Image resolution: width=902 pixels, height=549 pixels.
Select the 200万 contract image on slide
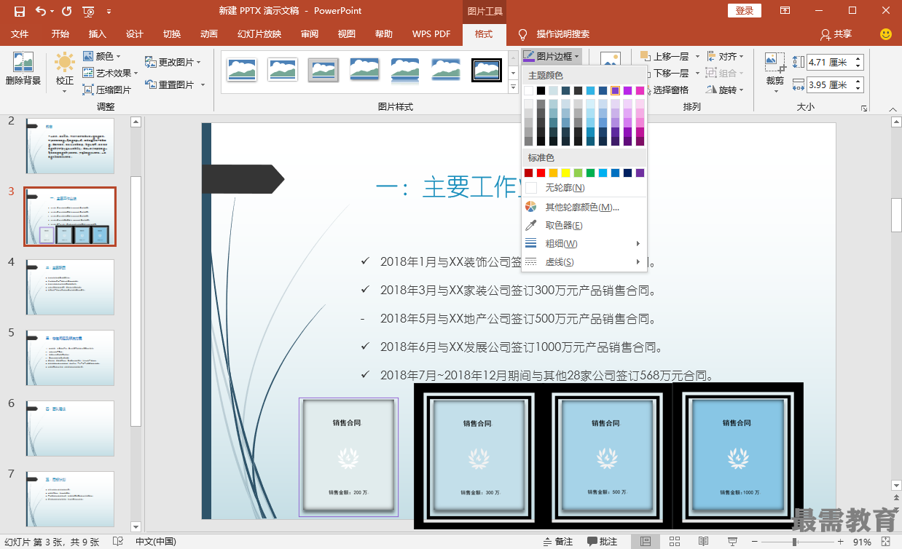click(x=348, y=457)
